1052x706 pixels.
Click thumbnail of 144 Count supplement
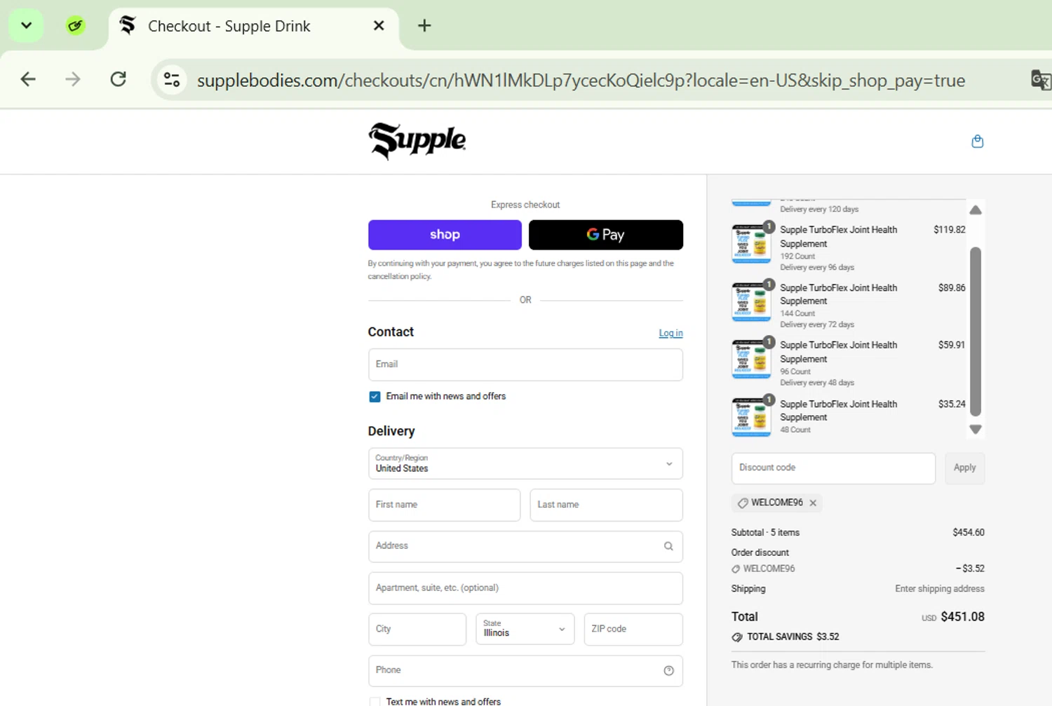751,301
